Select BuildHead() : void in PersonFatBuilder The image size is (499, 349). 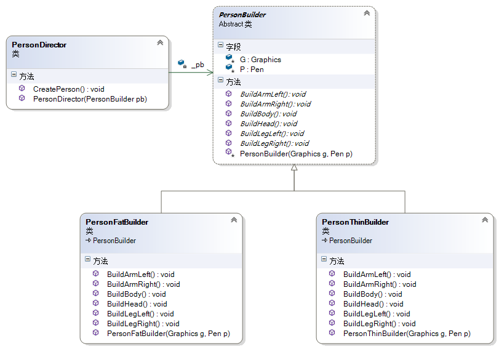[x=137, y=304]
